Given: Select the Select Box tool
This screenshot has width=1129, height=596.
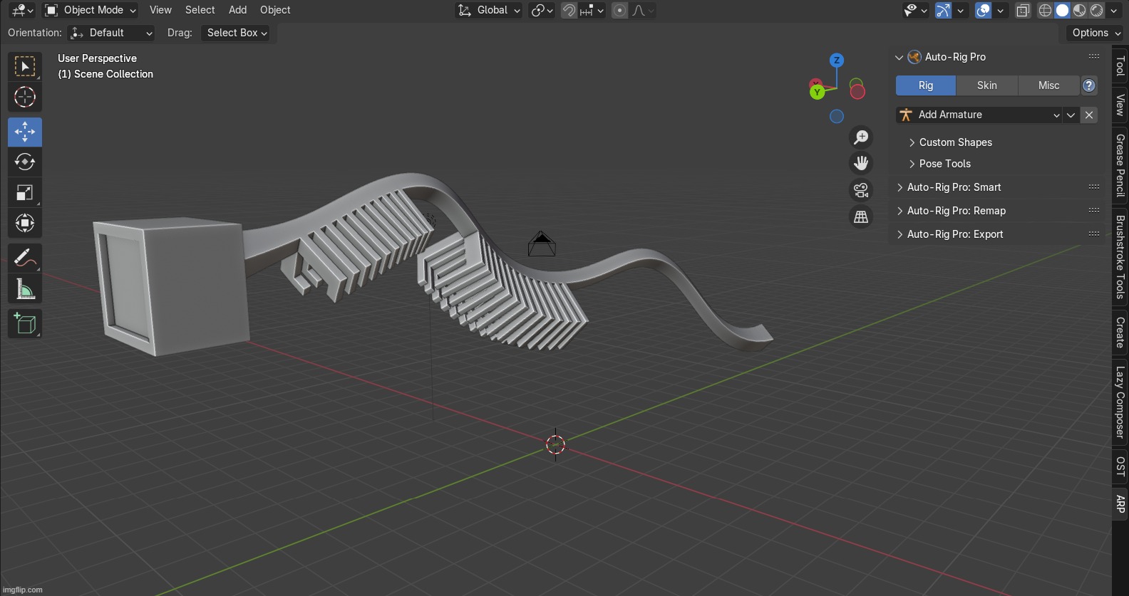Looking at the screenshot, I should click(25, 66).
